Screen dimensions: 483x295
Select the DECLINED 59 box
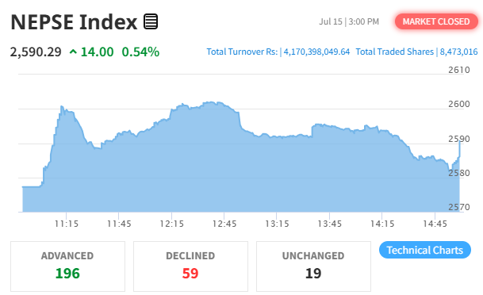click(190, 266)
